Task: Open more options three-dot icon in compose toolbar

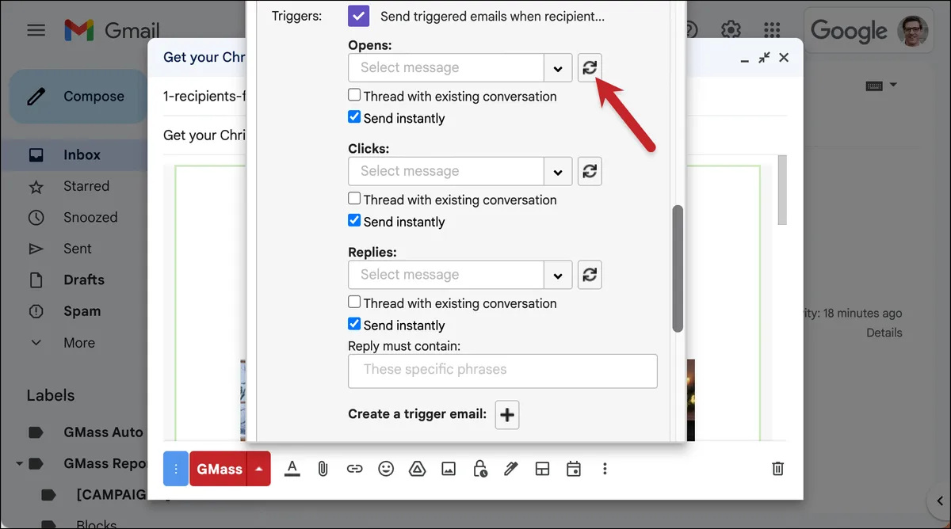Action: 605,469
